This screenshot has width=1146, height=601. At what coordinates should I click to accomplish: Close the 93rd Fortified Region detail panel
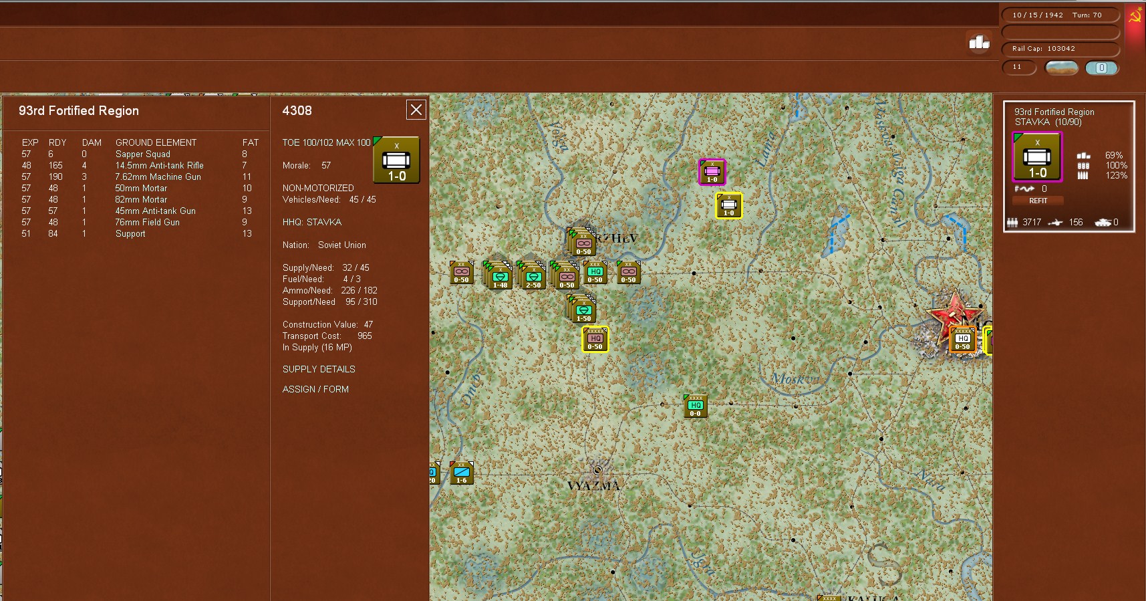coord(416,110)
